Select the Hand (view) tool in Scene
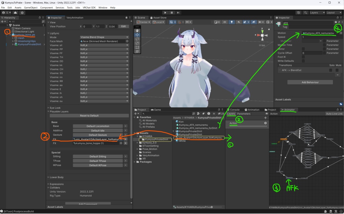The height and width of the screenshot is (214, 344). click(x=137, y=31)
